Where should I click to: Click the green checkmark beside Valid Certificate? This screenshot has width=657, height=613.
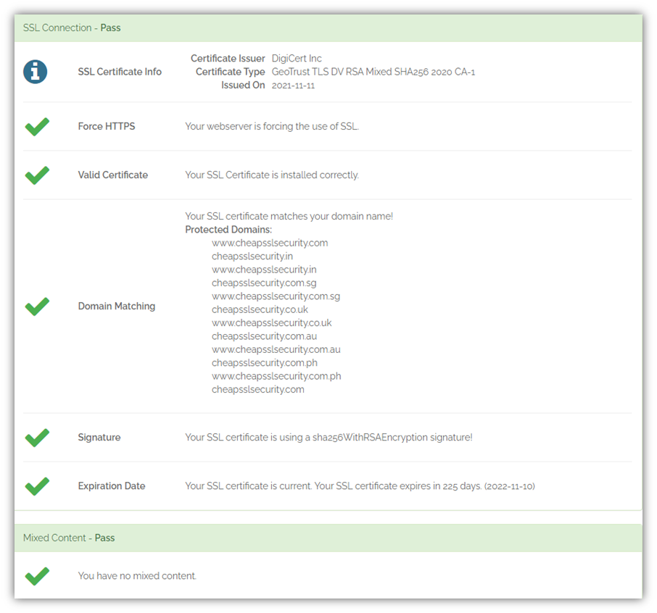37,175
